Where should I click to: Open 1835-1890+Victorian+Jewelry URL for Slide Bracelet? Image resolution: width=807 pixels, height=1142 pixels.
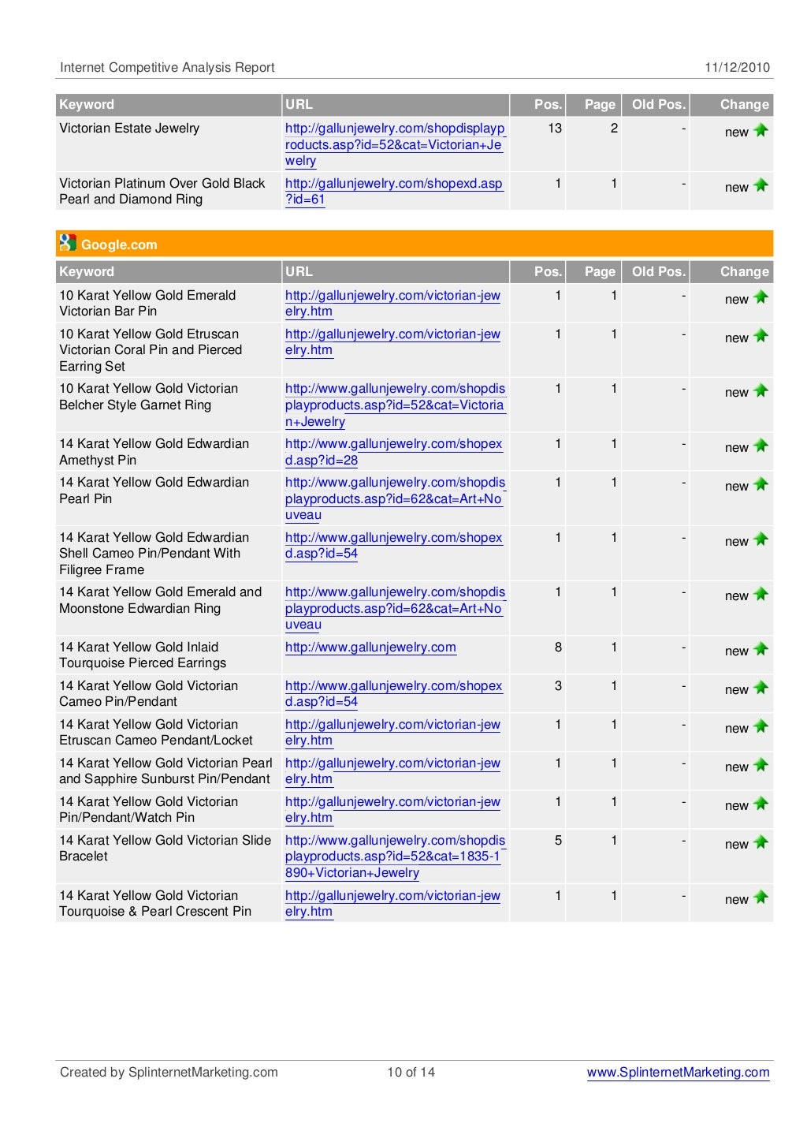click(395, 856)
